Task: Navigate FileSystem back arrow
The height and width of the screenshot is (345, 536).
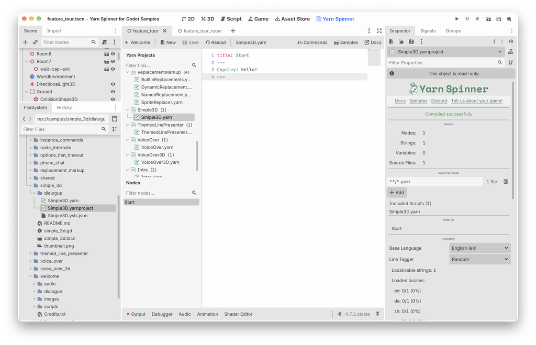Action: [x=24, y=119]
